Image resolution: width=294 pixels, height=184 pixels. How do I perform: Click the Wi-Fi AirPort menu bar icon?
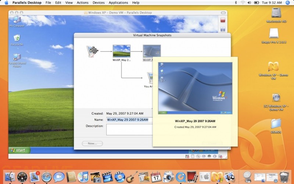pyautogui.click(x=243, y=3)
